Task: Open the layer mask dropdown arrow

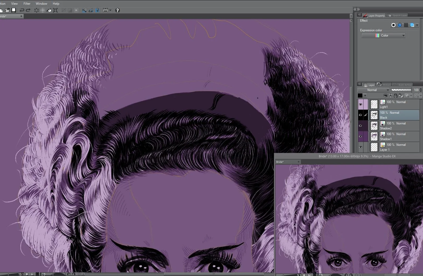Action: [x=411, y=95]
